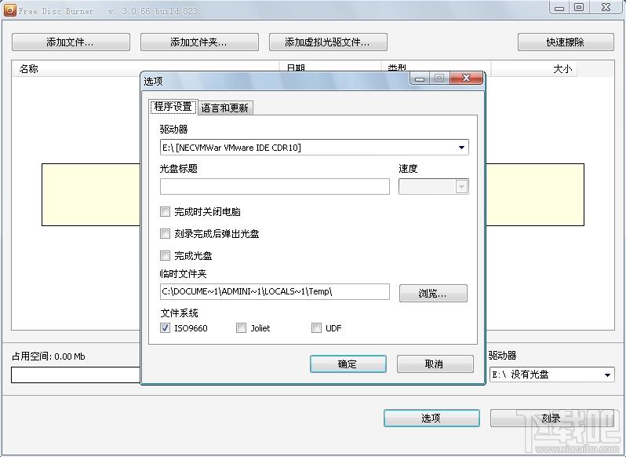Select the 程序设置 tab
The width and height of the screenshot is (626, 457).
click(173, 107)
